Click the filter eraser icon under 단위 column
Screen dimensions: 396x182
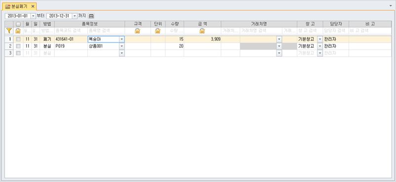158,31
